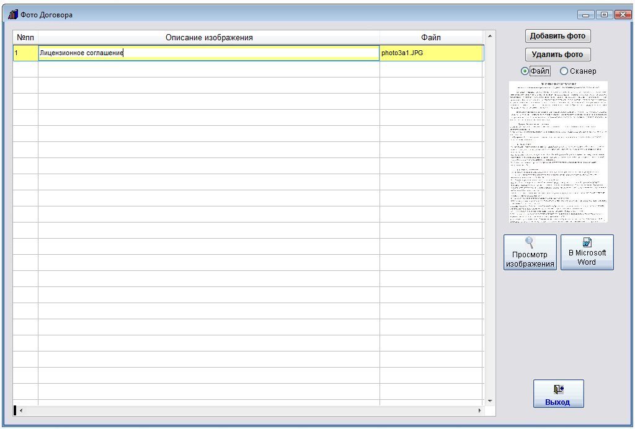The height and width of the screenshot is (429, 635).
Task: Minimize the Фото Договора window
Action: [x=585, y=15]
